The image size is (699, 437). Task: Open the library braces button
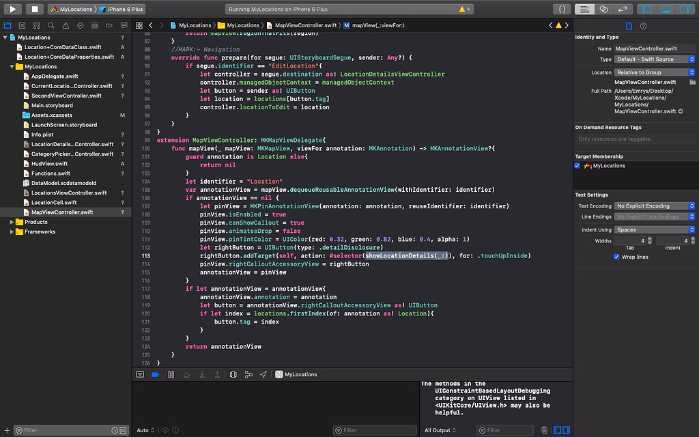562,9
